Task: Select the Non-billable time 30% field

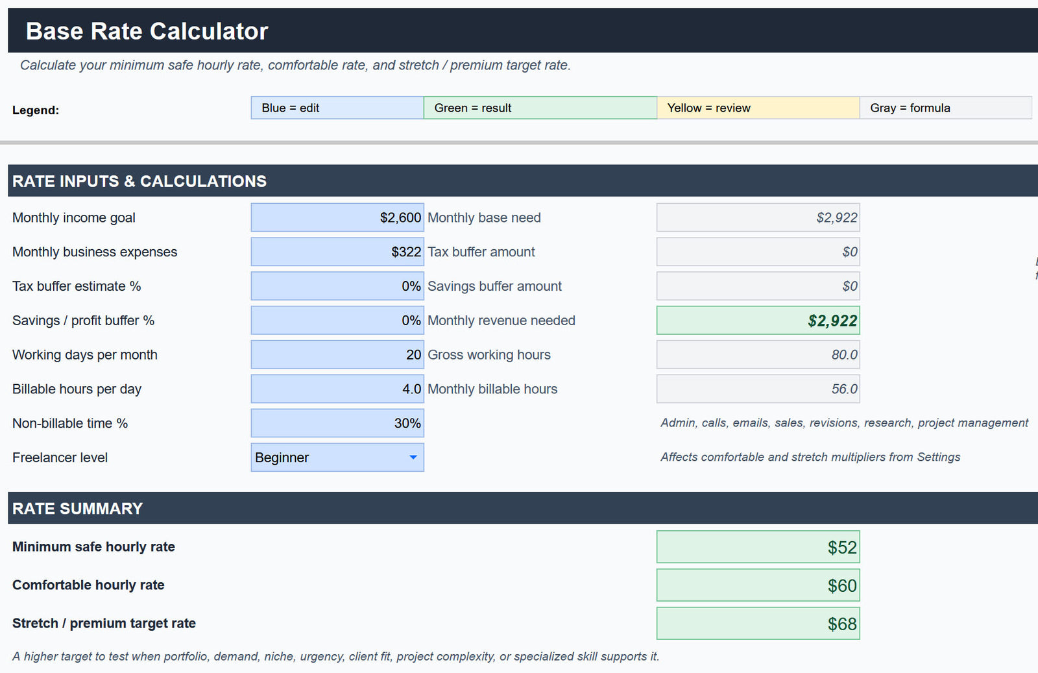Action: [x=337, y=423]
